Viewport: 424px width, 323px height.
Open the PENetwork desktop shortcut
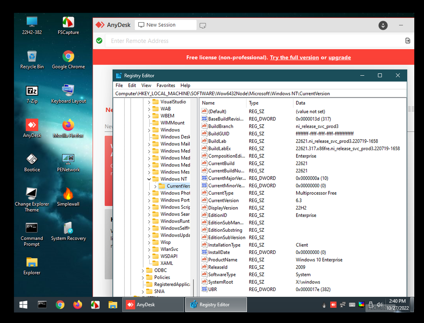(68, 163)
